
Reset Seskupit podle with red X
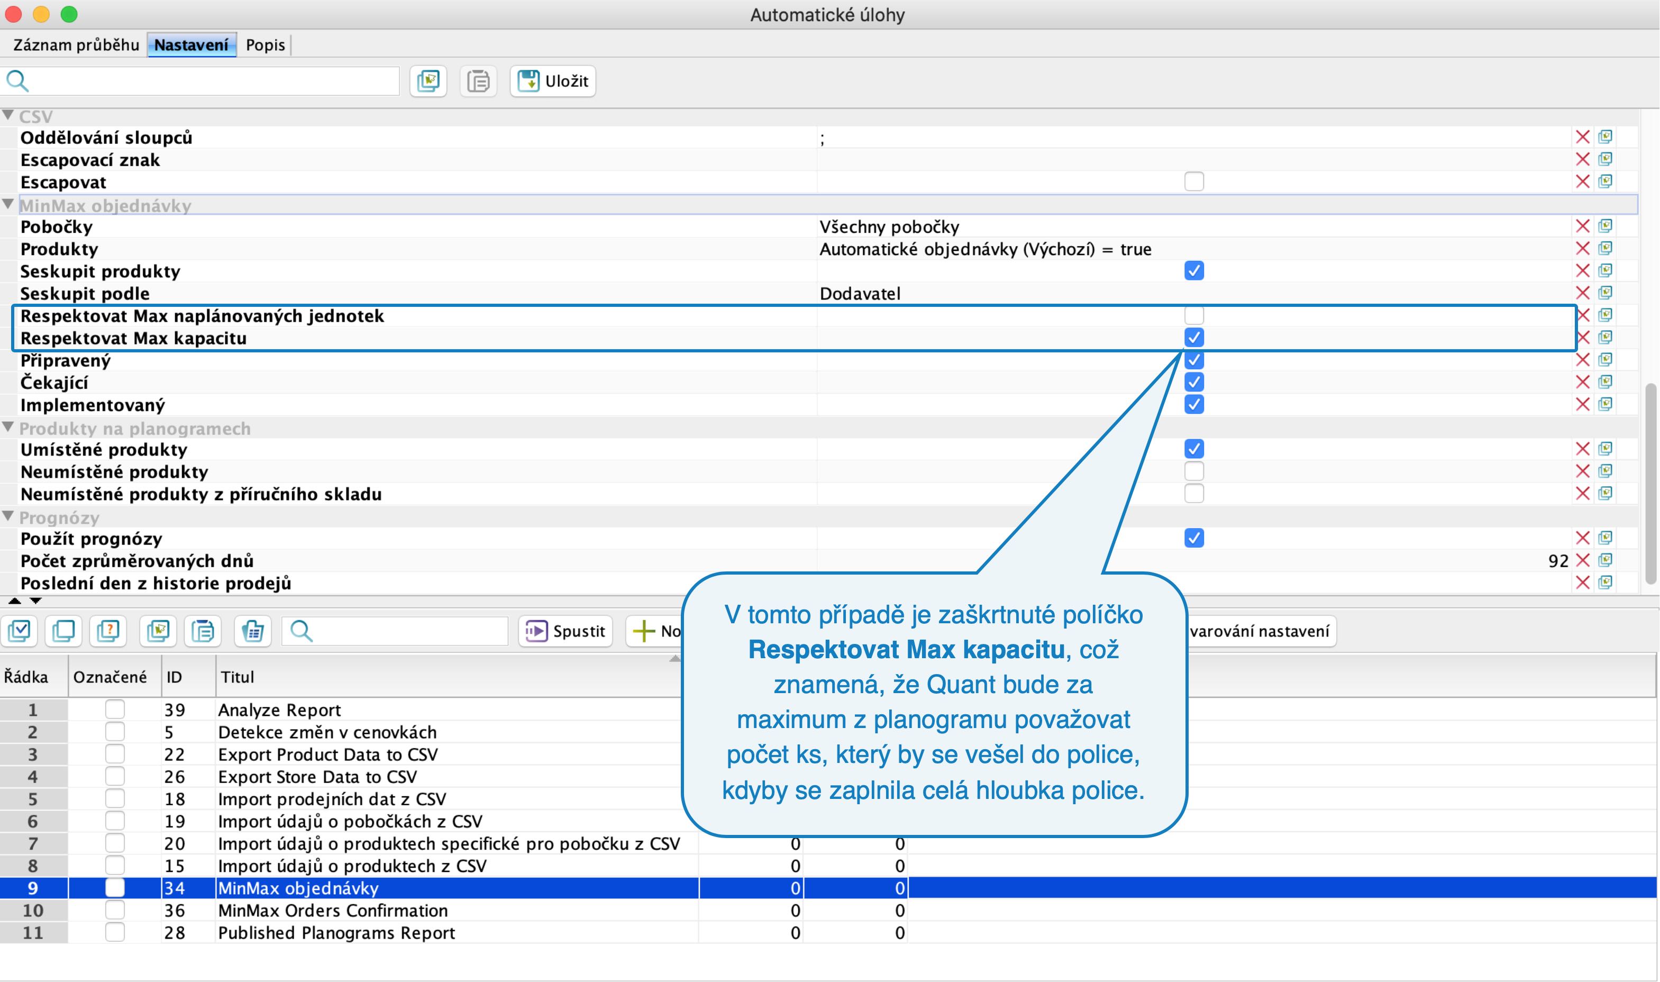click(1583, 293)
